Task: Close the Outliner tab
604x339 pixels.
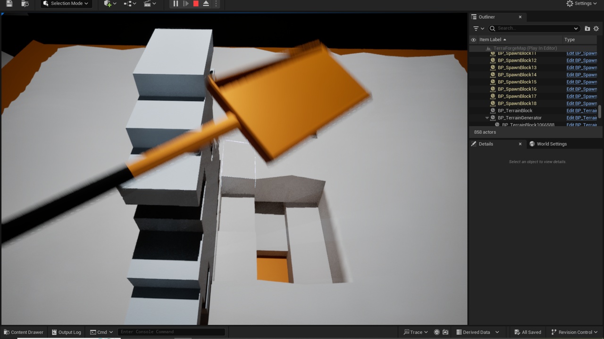Action: coord(520,17)
